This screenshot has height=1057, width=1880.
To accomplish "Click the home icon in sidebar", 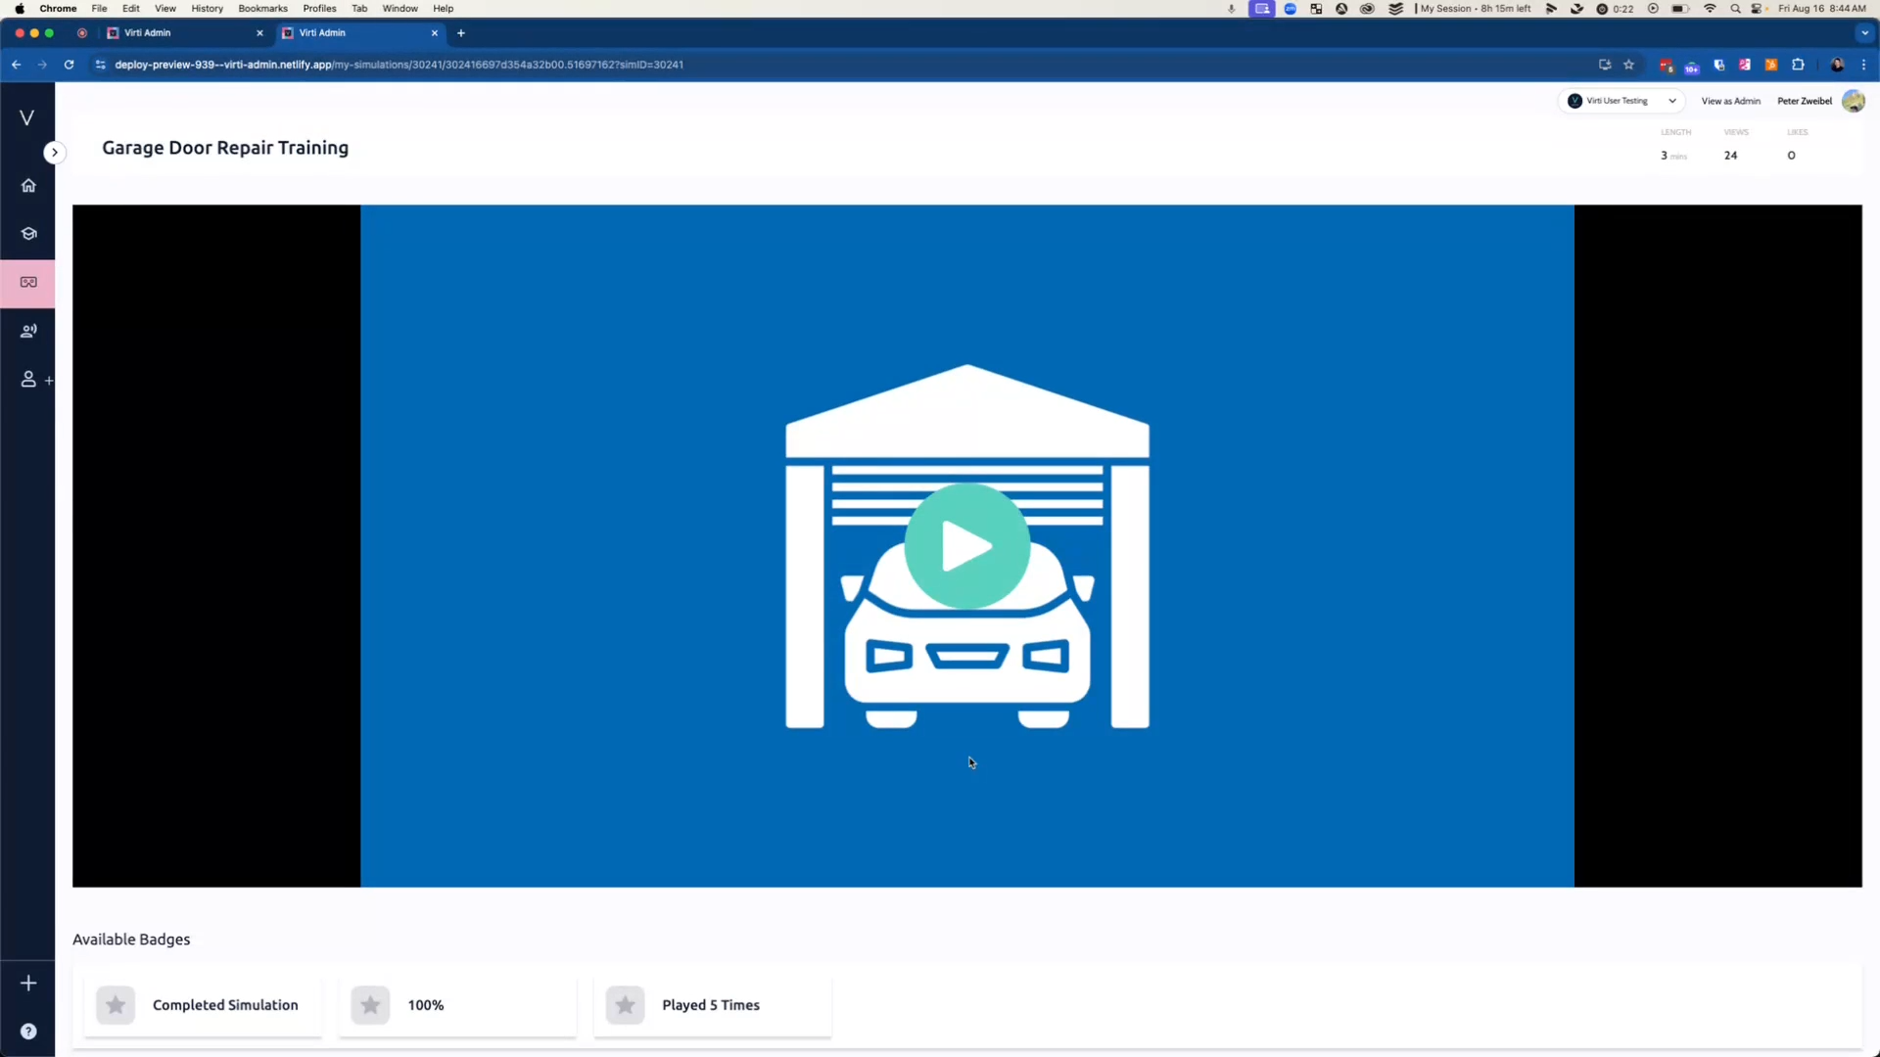I will tap(28, 186).
